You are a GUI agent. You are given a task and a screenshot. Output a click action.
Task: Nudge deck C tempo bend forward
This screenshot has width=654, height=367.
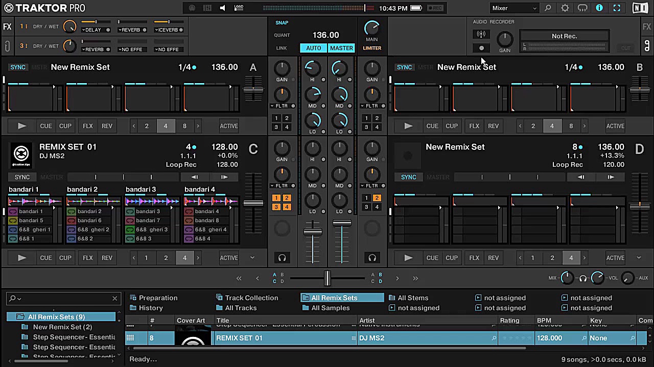[x=224, y=177]
